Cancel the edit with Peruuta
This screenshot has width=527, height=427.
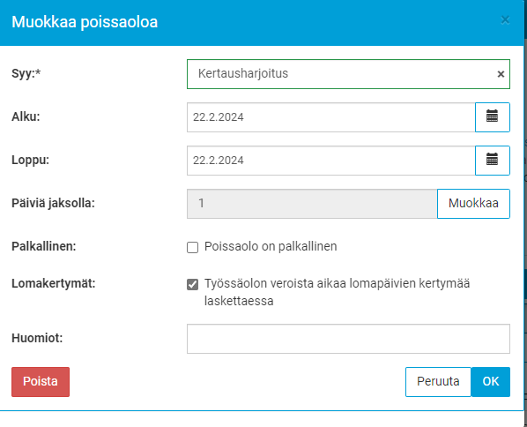click(x=438, y=382)
